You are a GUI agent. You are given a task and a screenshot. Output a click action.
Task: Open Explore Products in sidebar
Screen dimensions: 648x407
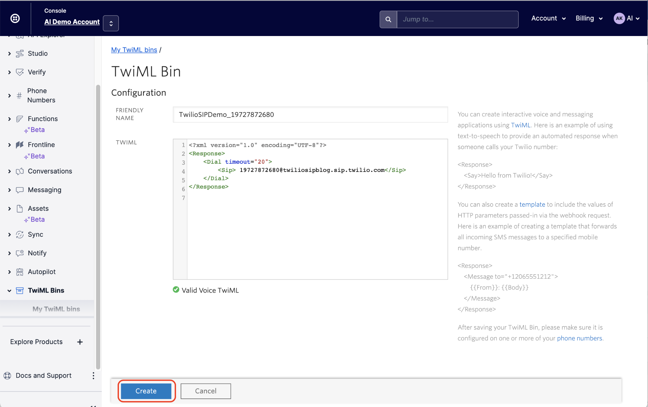pos(36,342)
